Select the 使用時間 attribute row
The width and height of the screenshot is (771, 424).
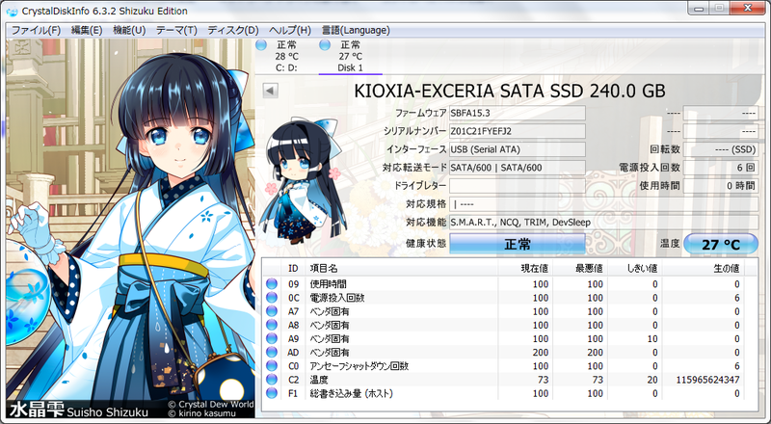pos(503,284)
